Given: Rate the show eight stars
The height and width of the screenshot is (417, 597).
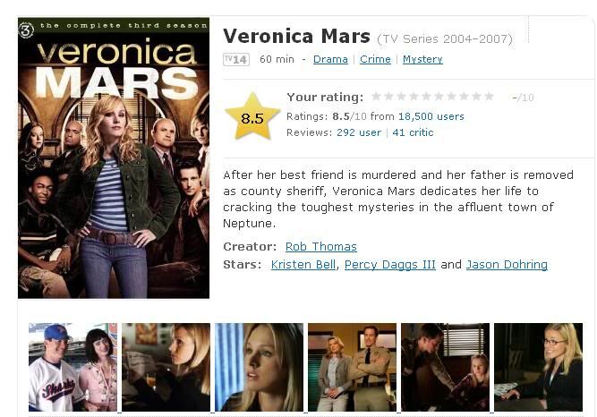Looking at the screenshot, I should 464,97.
